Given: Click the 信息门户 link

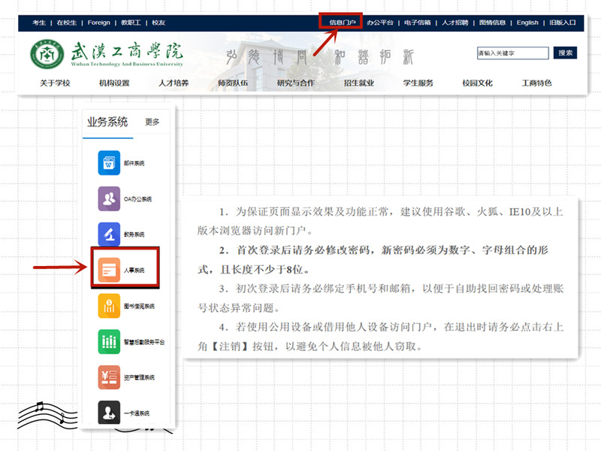Looking at the screenshot, I should point(342,23).
